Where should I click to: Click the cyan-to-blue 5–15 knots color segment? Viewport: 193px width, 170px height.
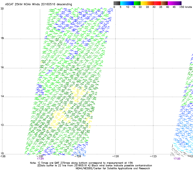[127, 3]
